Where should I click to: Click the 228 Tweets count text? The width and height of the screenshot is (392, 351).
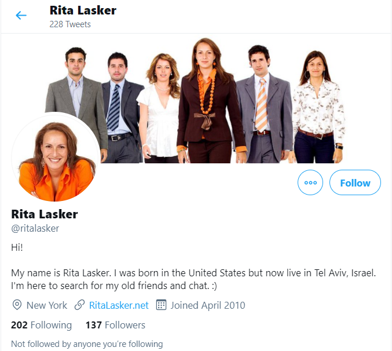[x=70, y=24]
